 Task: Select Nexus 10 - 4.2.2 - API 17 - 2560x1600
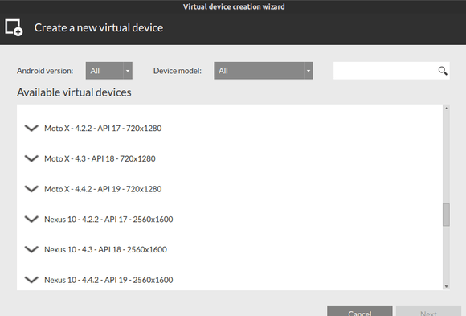tap(108, 220)
